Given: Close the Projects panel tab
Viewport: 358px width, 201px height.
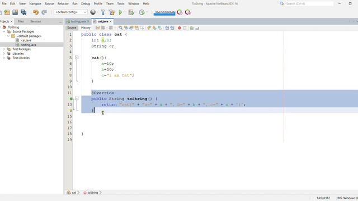Looking at the screenshot, I should click(x=12, y=21).
